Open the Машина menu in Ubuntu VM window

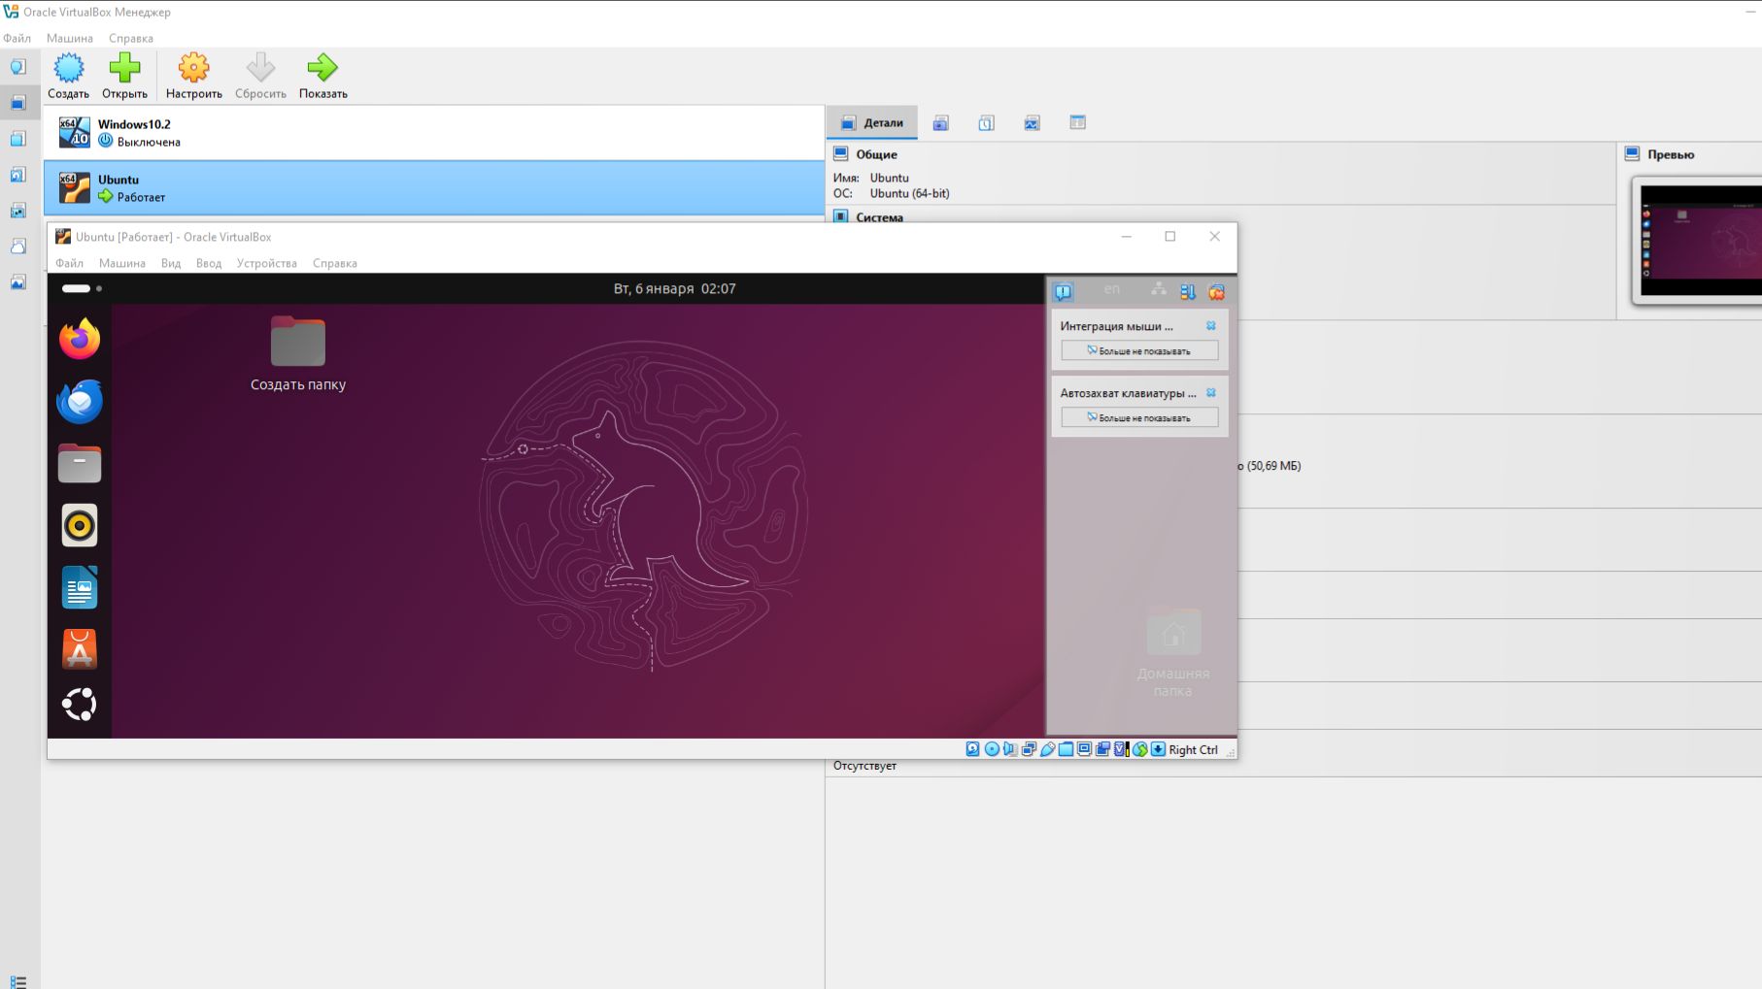coord(122,263)
